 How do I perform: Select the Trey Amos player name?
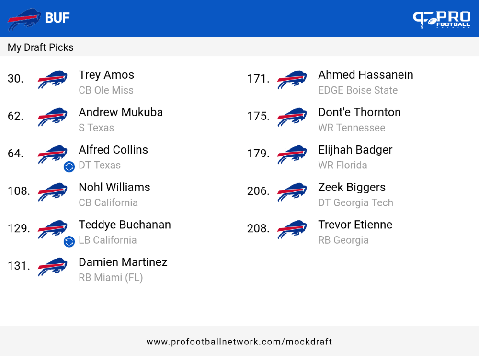click(x=106, y=75)
